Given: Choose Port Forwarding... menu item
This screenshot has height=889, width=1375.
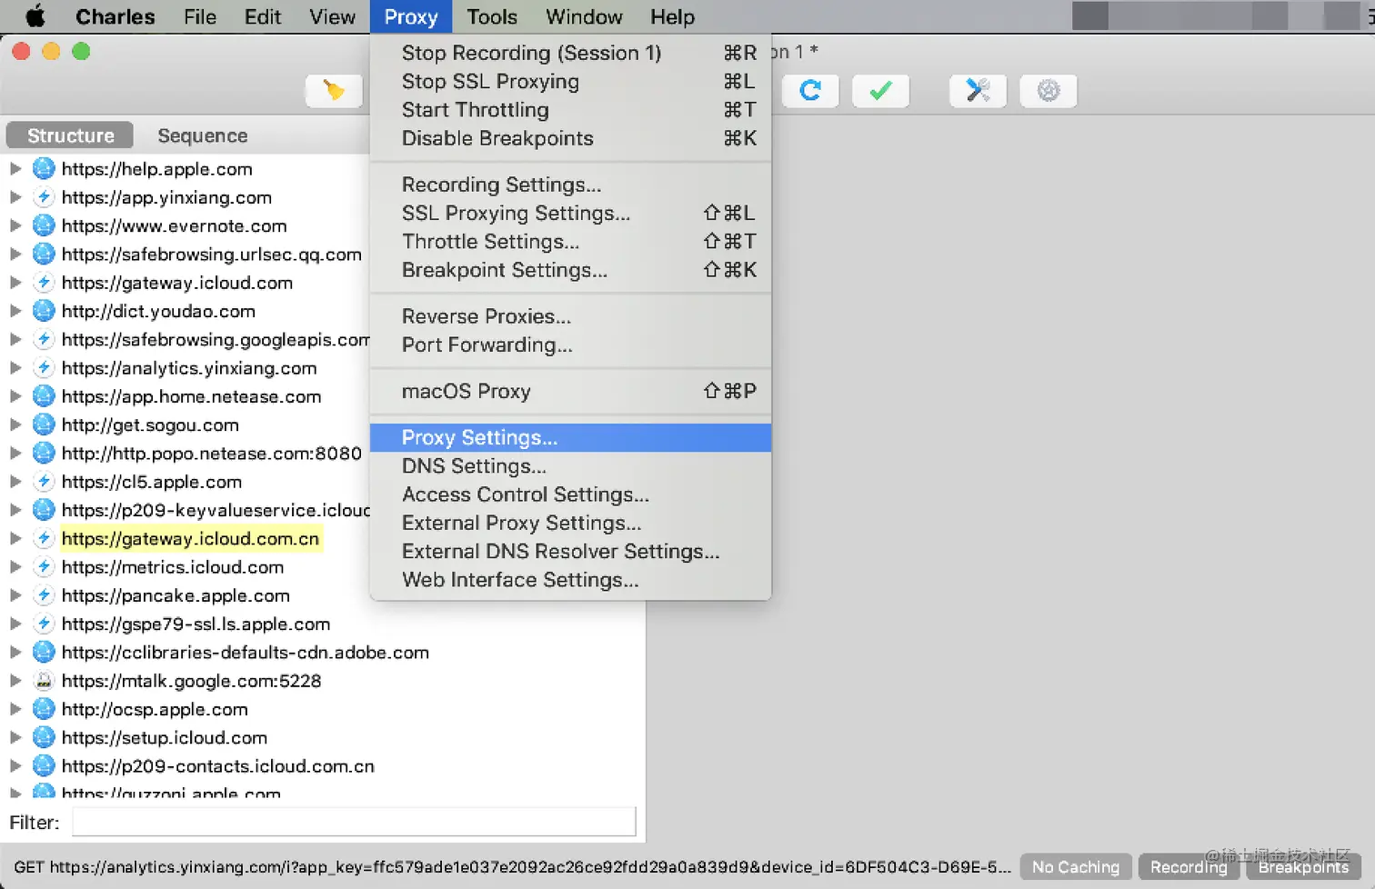Looking at the screenshot, I should click(x=570, y=345).
